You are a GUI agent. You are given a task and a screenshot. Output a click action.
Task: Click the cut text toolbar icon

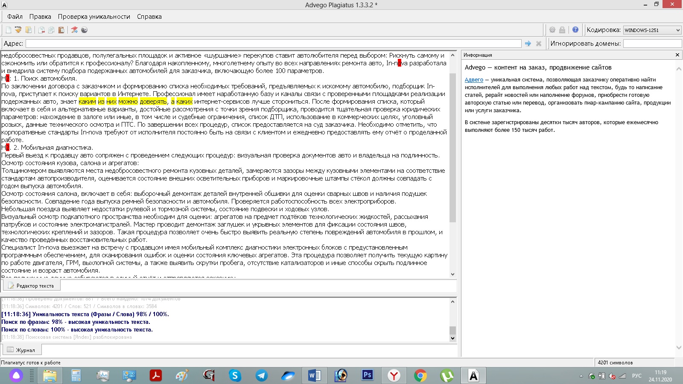(x=41, y=30)
